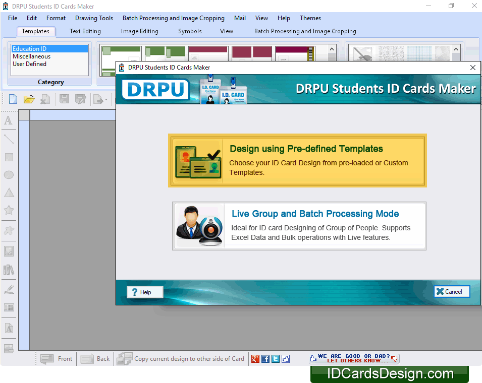
Task: Open the Mail menu
Action: point(240,18)
